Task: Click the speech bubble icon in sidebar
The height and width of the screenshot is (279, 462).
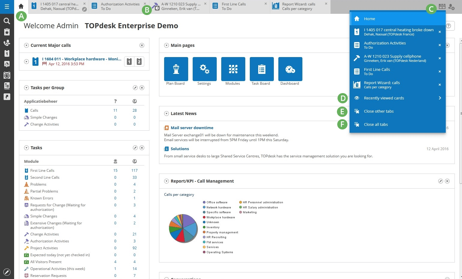Action: [x=7, y=64]
